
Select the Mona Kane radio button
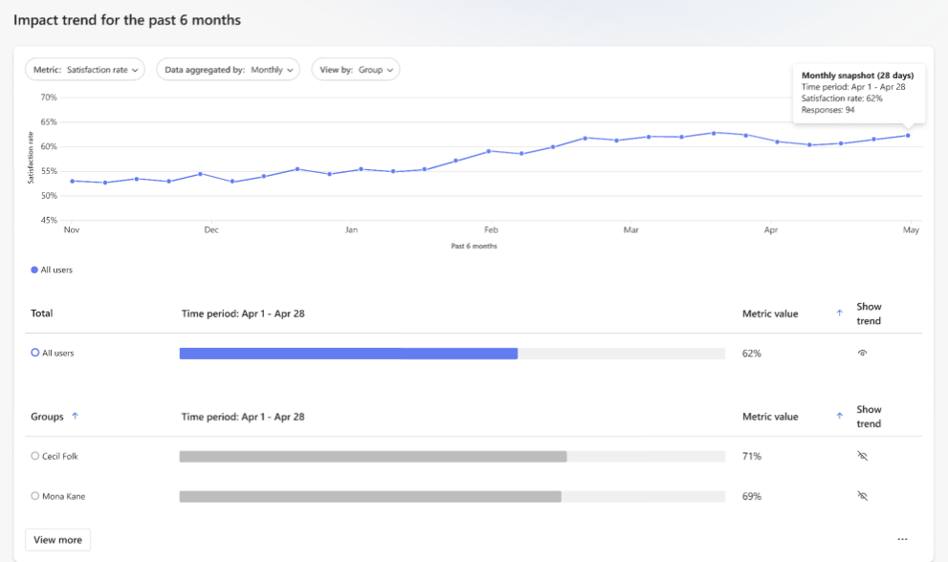(35, 497)
